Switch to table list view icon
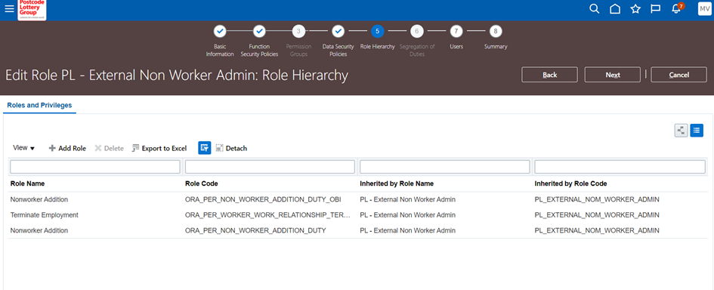This screenshot has width=714, height=290. click(x=697, y=131)
